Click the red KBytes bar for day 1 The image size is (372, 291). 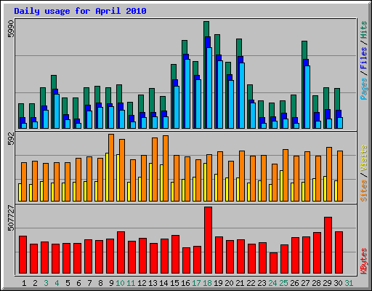coord(23,255)
